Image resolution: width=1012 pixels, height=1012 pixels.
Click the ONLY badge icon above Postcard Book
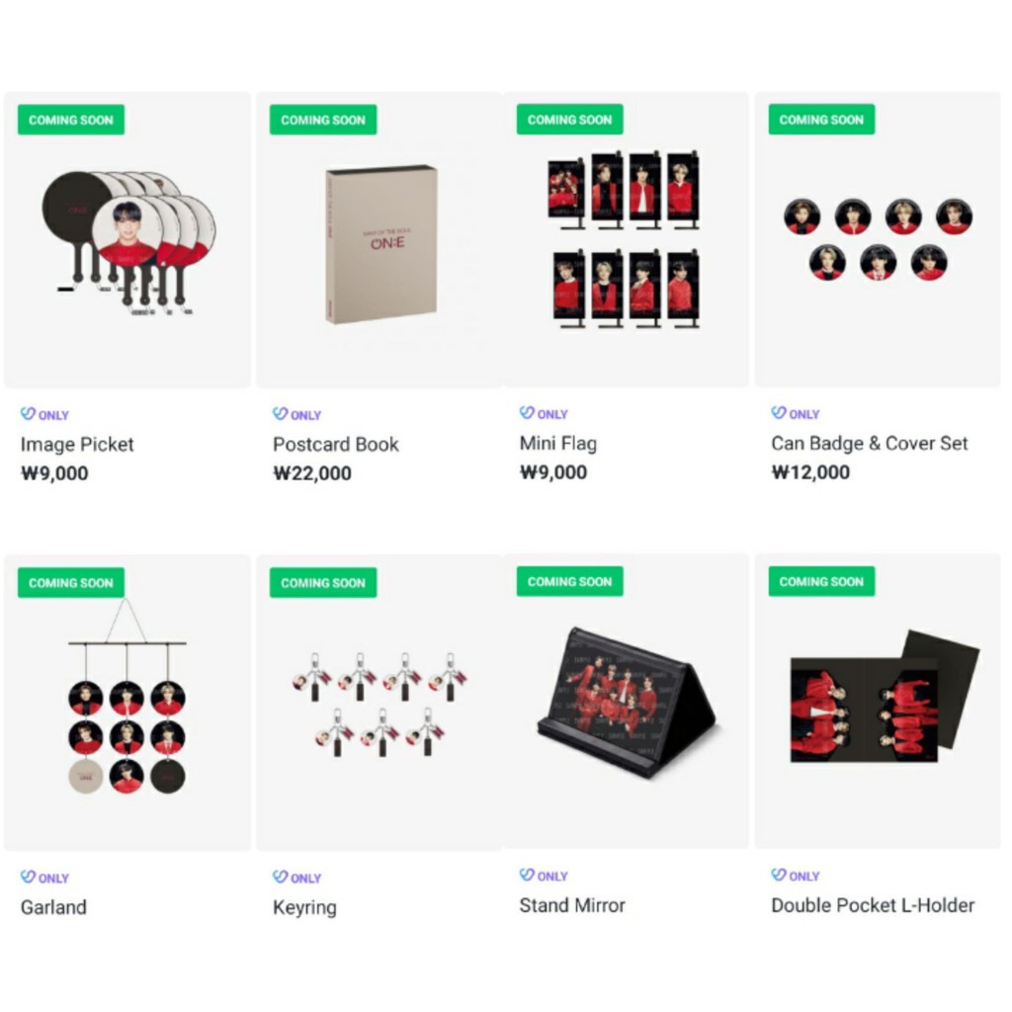coord(280,414)
